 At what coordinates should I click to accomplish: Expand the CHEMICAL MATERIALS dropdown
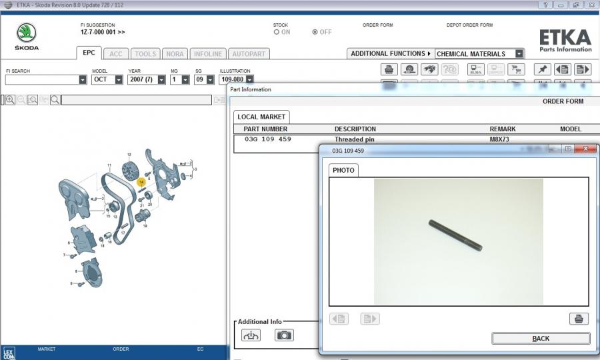coord(519,54)
